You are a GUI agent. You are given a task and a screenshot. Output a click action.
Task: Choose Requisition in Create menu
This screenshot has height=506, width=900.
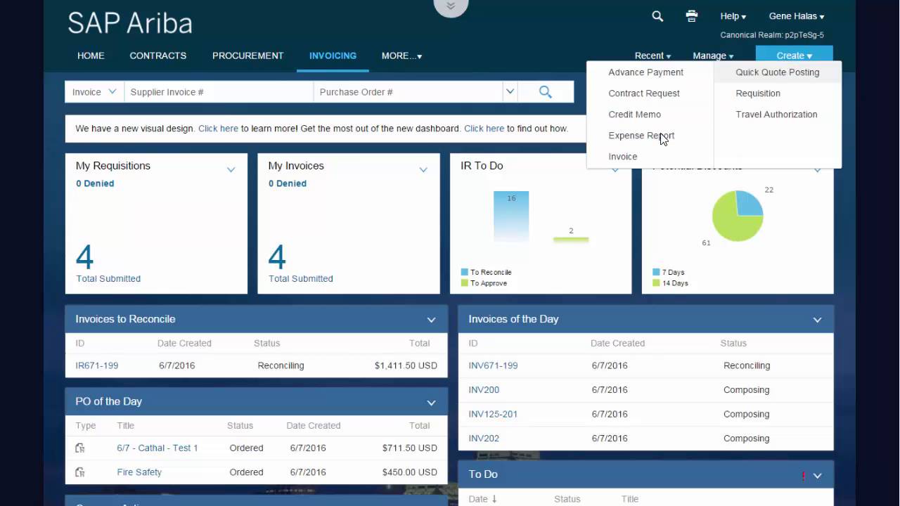tap(758, 93)
